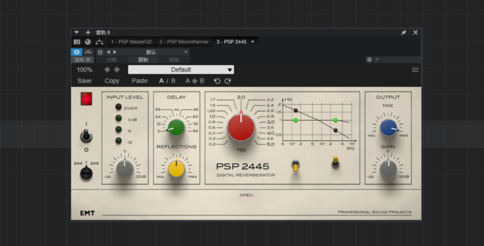Viewport: 484px width, 246px height.
Task: Open the gear settings icon
Action: [x=370, y=60]
